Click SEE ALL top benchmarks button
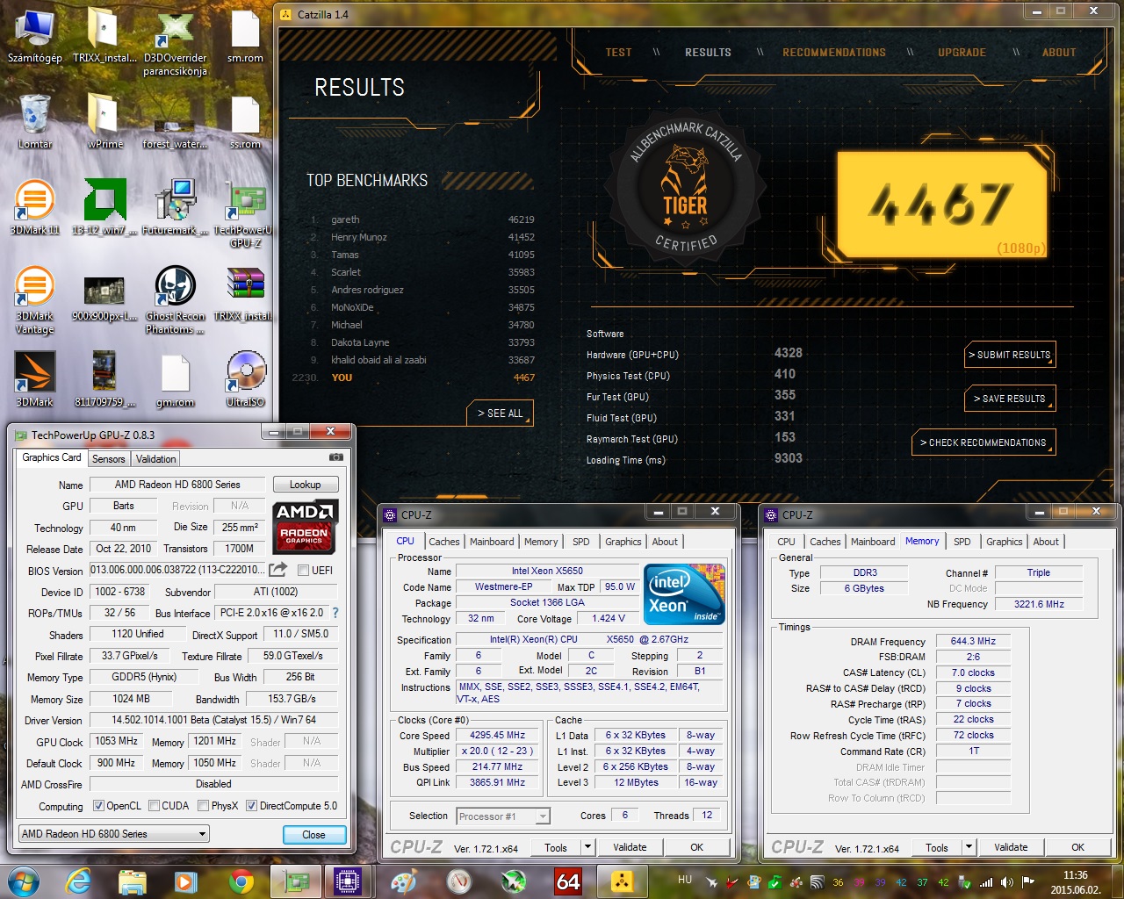The width and height of the screenshot is (1124, 899). 501,414
